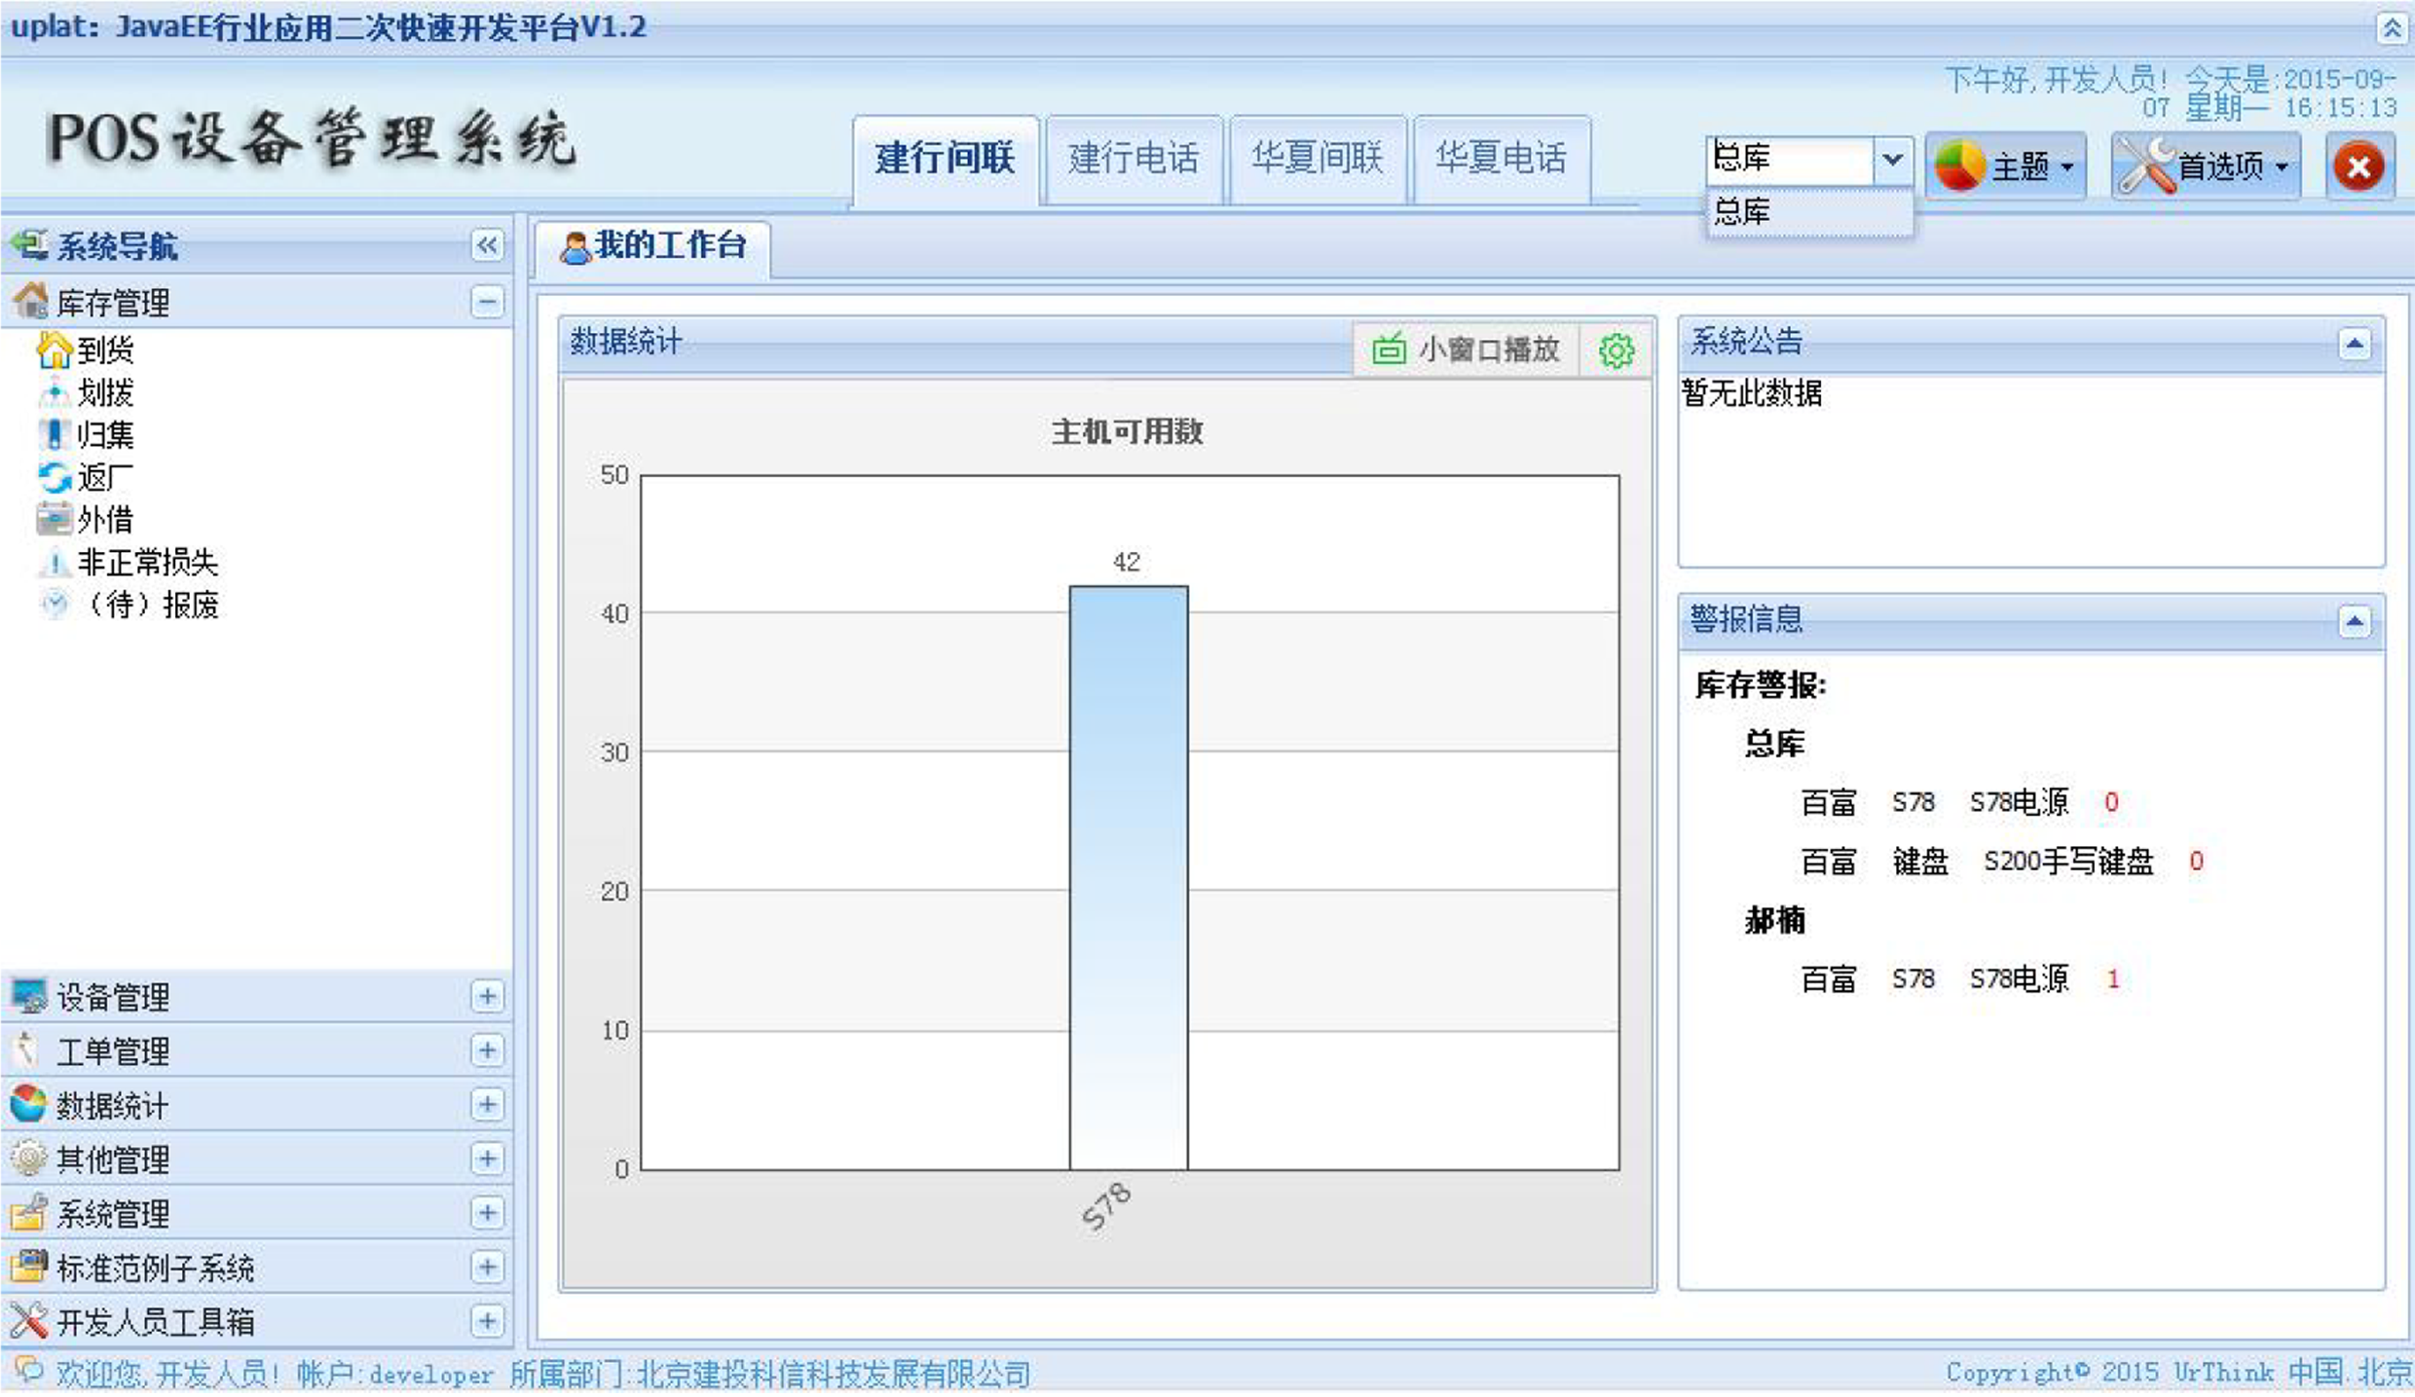Image resolution: width=2415 pixels, height=1397 pixels.
Task: Click the green gear chart settings icon
Action: pos(1616,350)
